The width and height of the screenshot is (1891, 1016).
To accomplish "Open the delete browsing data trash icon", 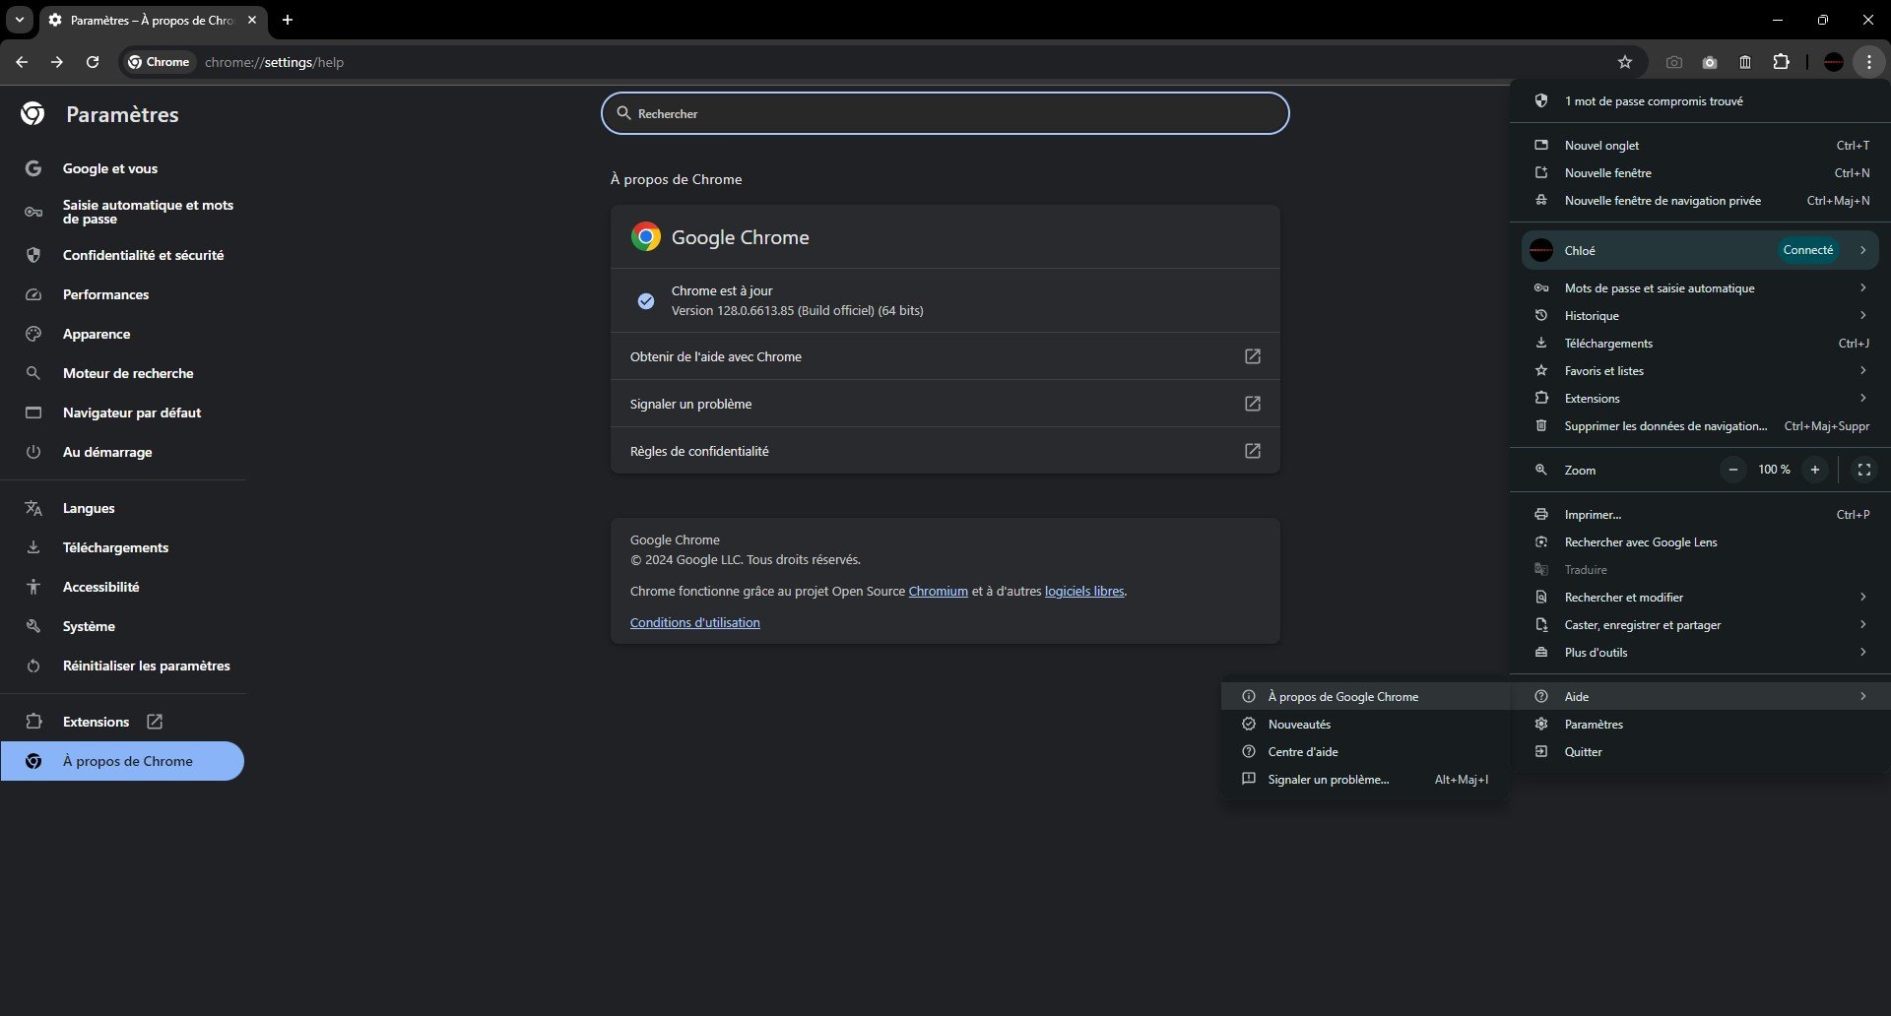I will (x=1743, y=62).
